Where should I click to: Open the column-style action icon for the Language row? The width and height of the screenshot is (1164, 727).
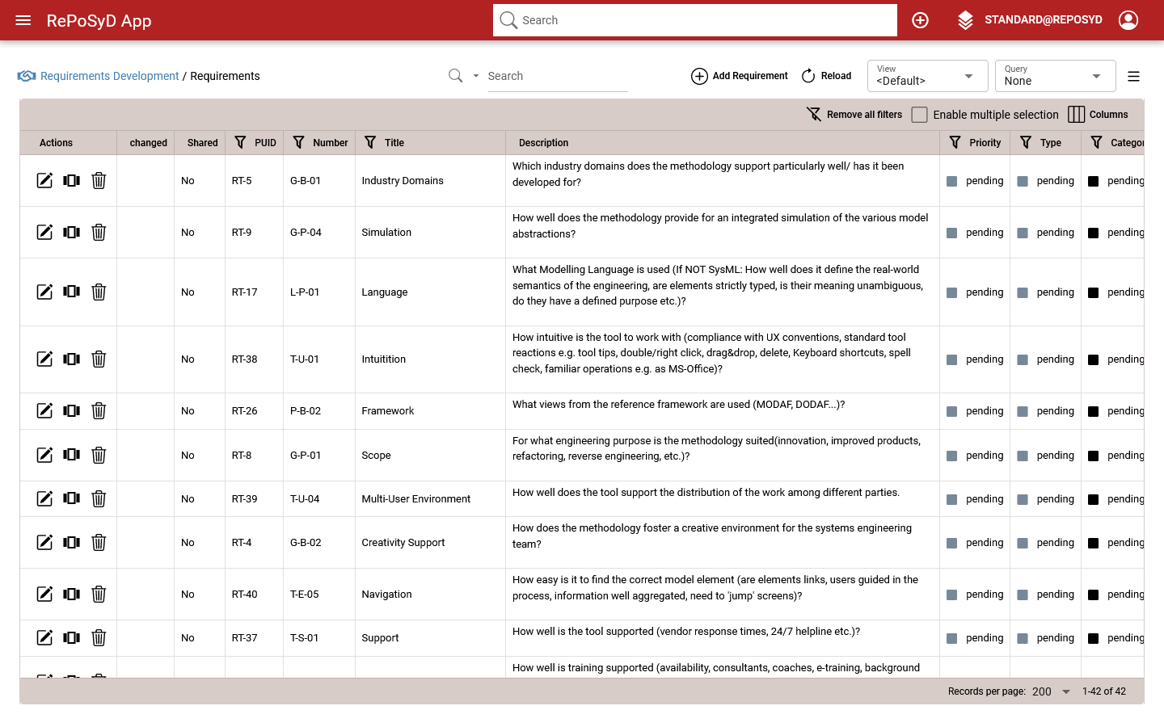tap(72, 292)
